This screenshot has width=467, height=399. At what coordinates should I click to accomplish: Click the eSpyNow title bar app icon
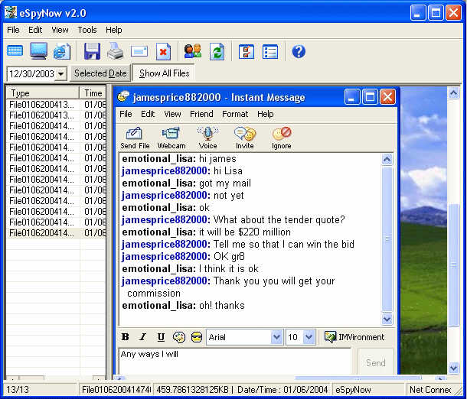click(x=10, y=13)
